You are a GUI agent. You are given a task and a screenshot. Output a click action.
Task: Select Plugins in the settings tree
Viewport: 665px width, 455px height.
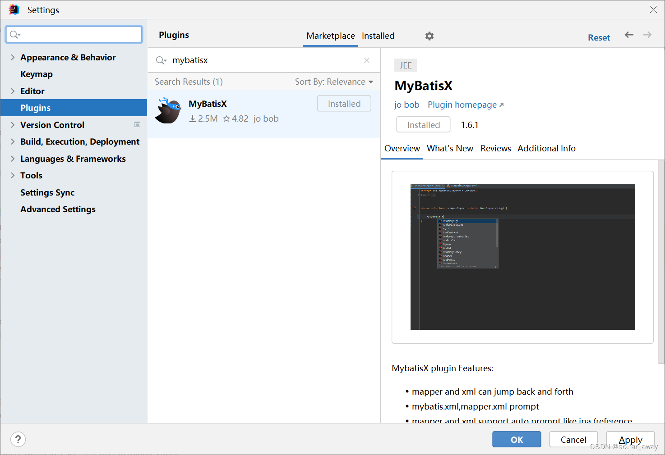click(74, 108)
